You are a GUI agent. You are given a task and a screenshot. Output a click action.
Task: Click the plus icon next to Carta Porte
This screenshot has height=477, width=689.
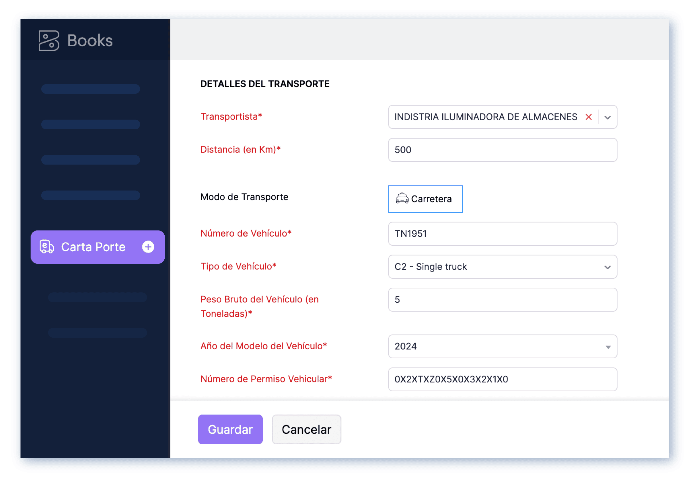[148, 247]
